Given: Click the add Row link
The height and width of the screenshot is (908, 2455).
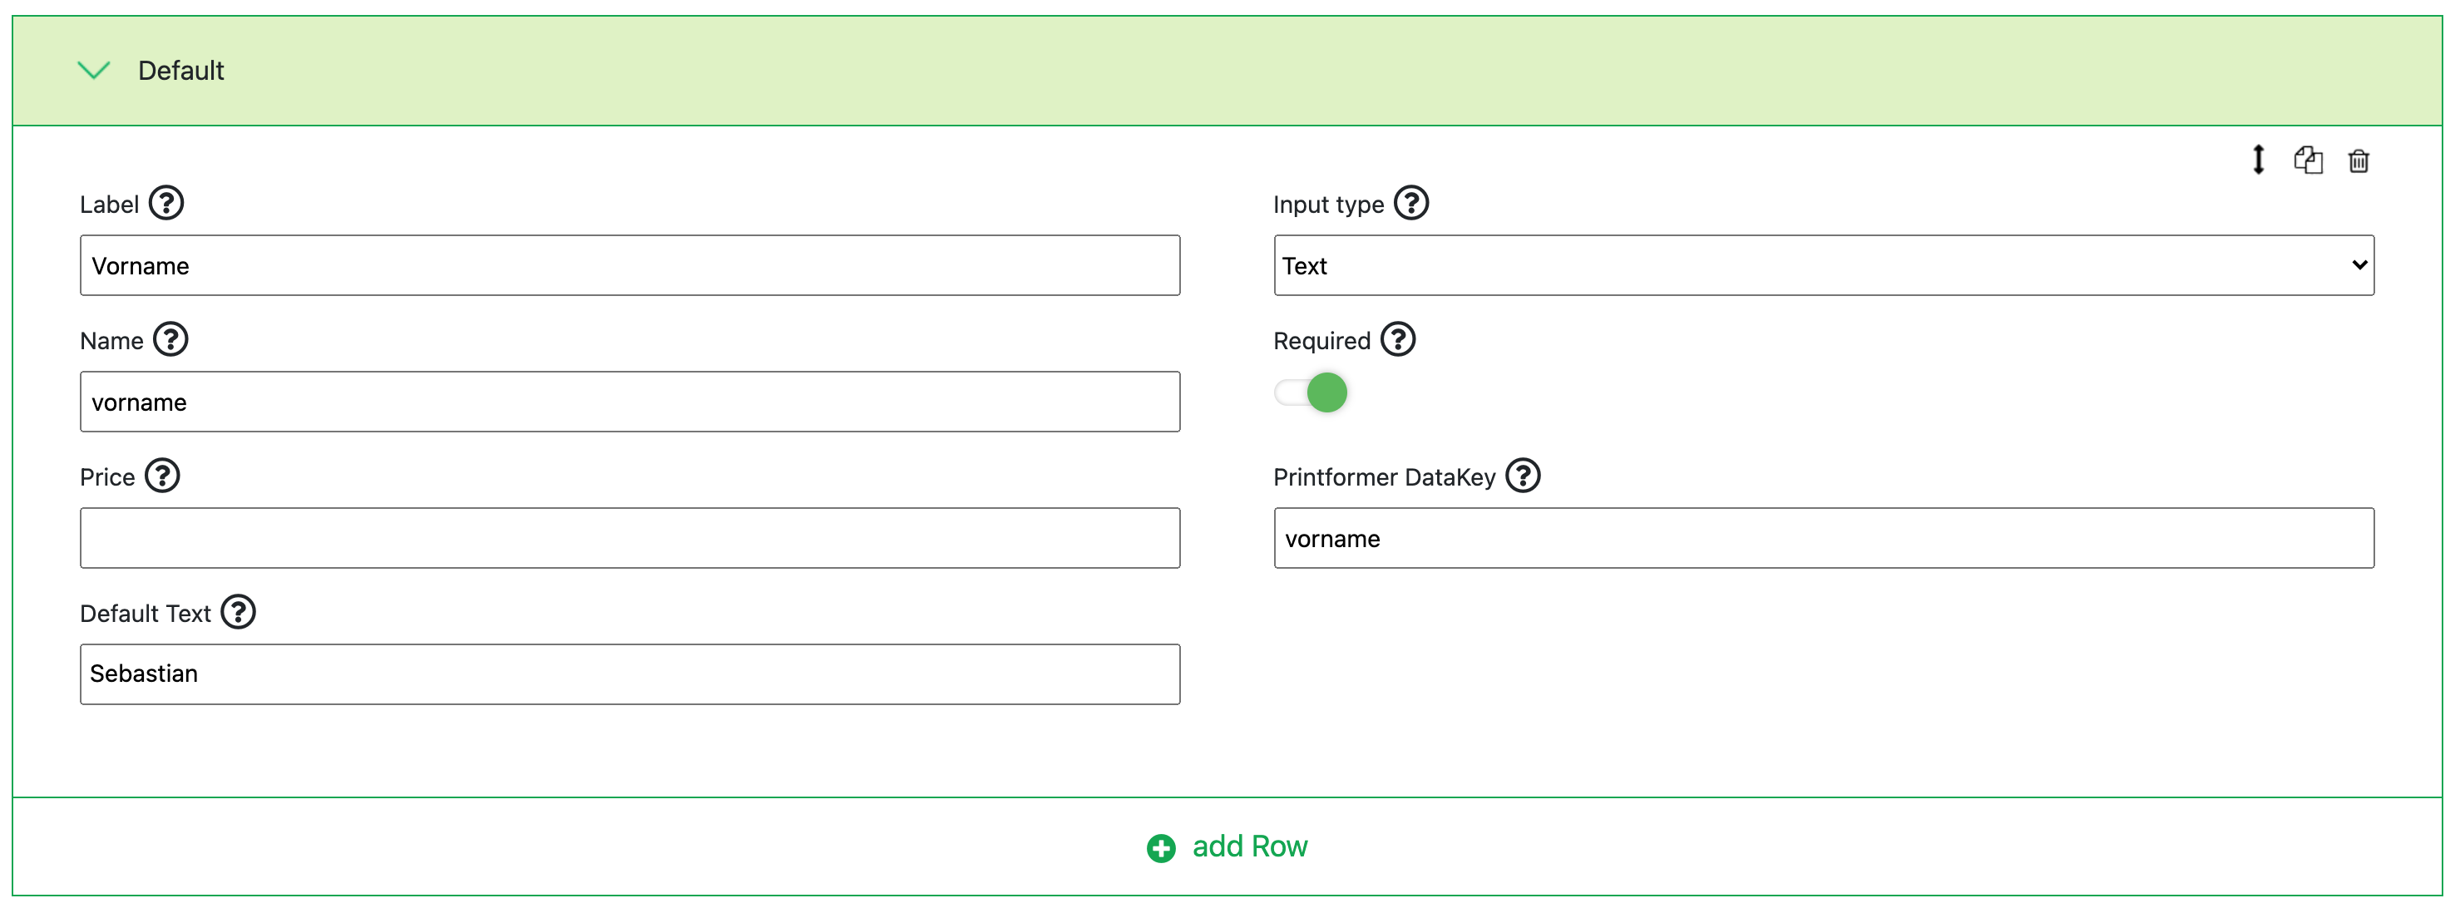Looking at the screenshot, I should point(1248,846).
